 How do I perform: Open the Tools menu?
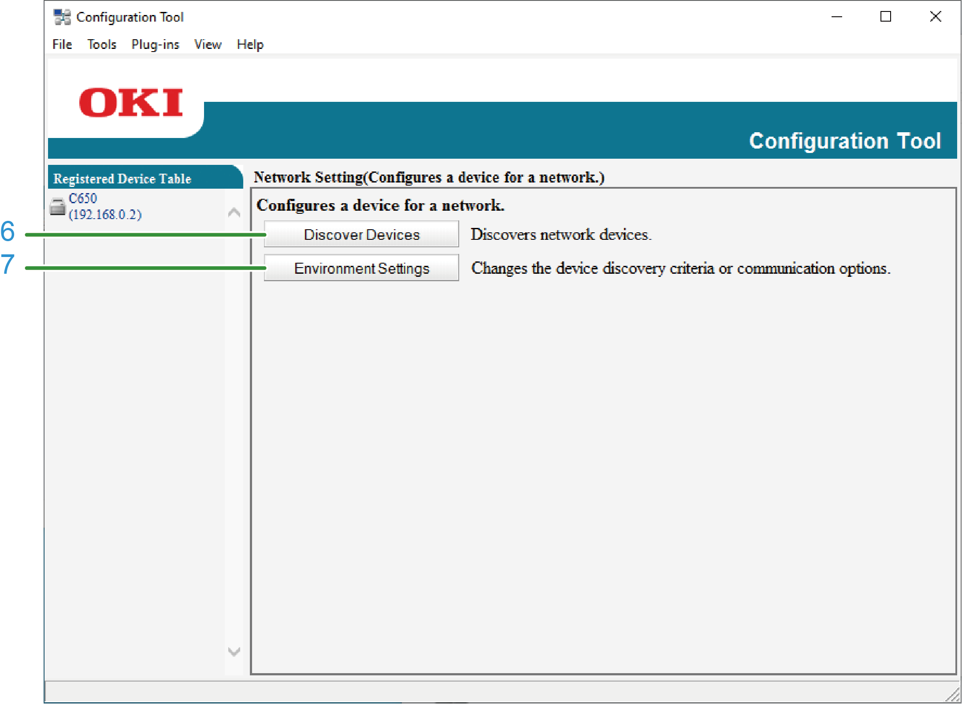101,45
